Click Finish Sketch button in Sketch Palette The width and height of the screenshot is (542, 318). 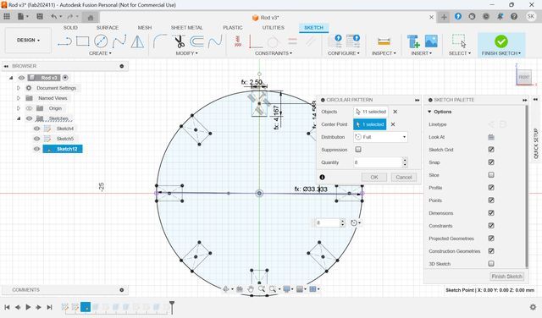(x=506, y=277)
